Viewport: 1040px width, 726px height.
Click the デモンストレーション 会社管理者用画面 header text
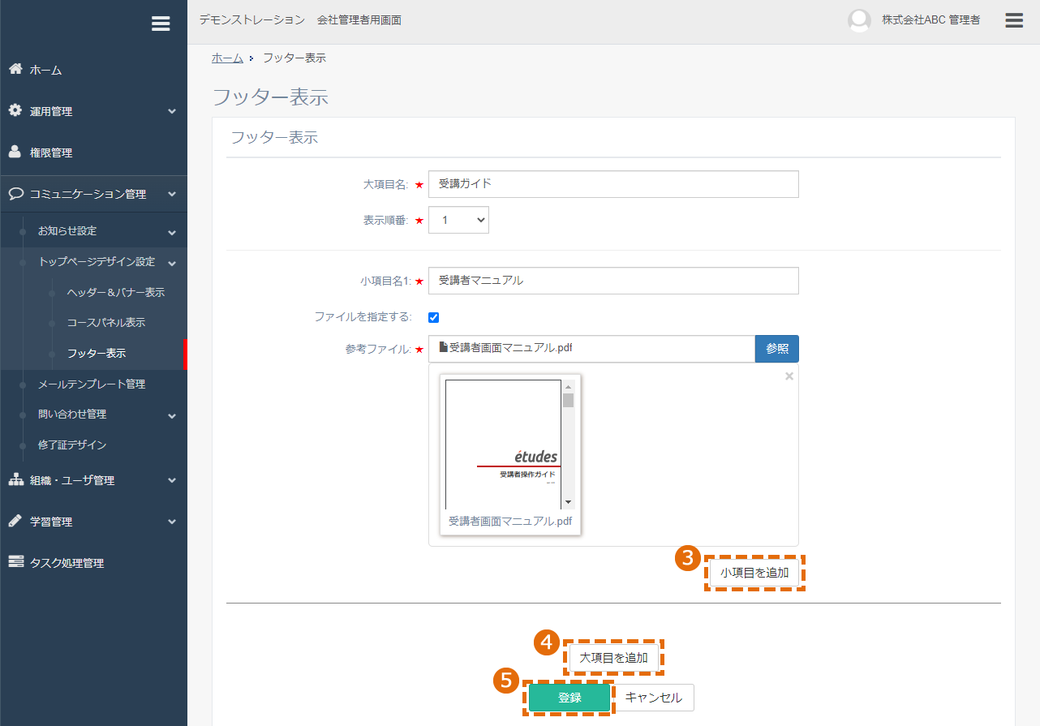click(x=300, y=20)
